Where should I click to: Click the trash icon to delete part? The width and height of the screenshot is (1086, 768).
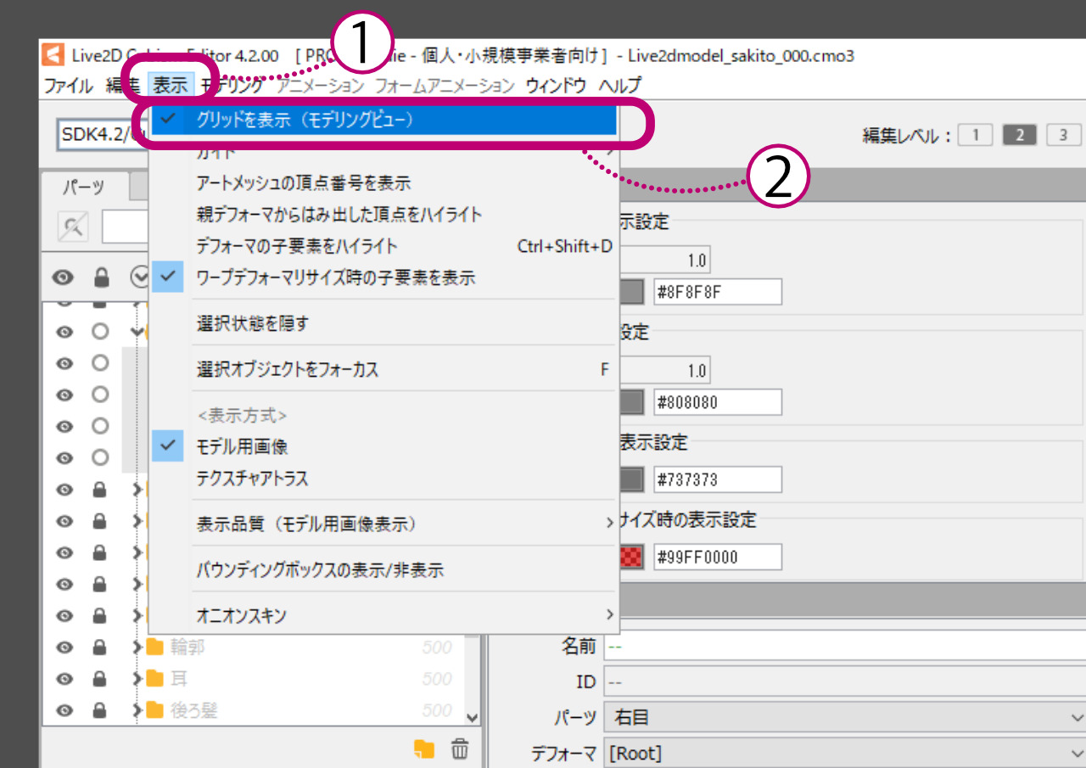459,748
